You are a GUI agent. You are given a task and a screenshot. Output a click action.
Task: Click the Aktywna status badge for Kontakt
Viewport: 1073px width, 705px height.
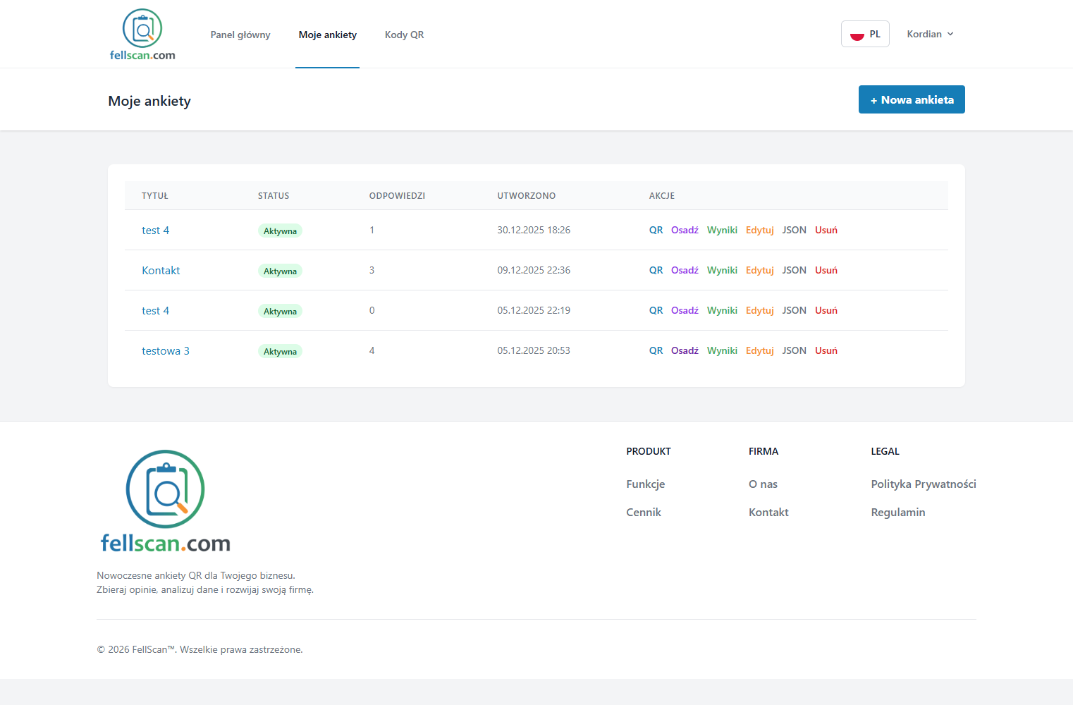click(280, 271)
